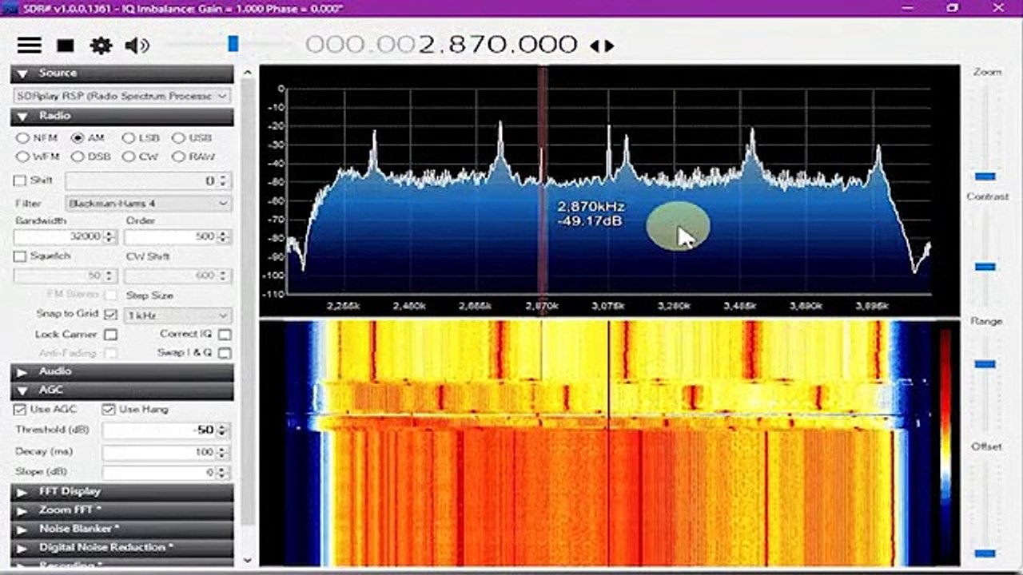Click the Order spinner arrows
This screenshot has height=575, width=1023.
point(224,236)
